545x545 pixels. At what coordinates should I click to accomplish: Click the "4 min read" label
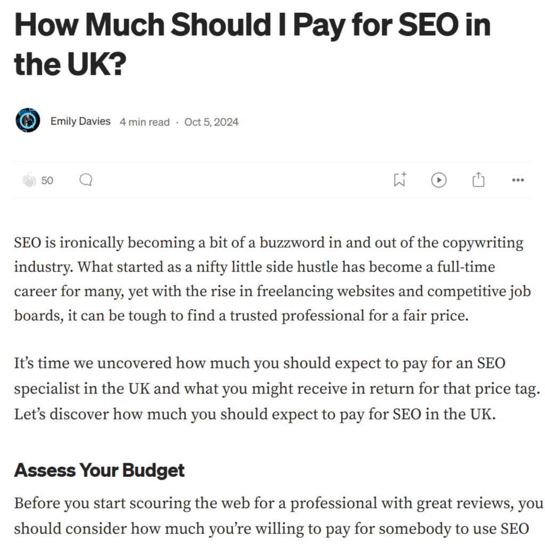[145, 122]
